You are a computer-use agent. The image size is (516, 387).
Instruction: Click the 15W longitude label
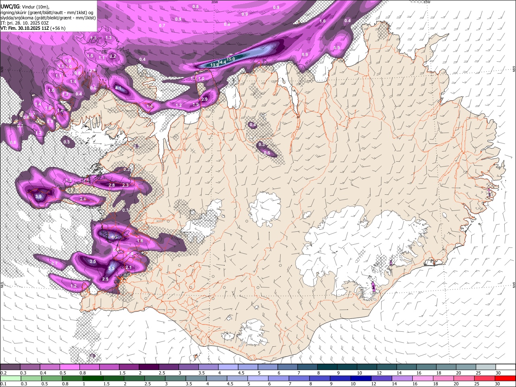pyautogui.click(x=427, y=2)
